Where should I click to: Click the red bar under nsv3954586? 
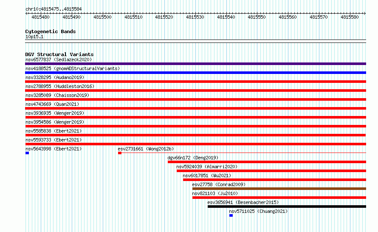(195, 126)
